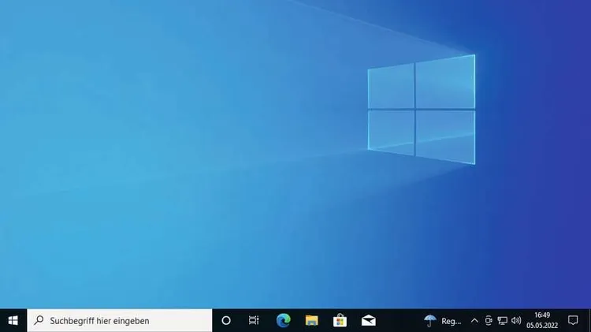Click the date 05.05.2022 in the taskbar

click(542, 326)
